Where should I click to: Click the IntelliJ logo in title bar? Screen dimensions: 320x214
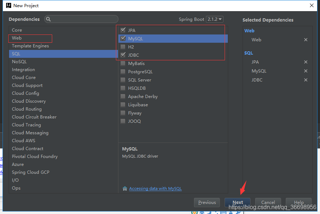pyautogui.click(x=9, y=5)
